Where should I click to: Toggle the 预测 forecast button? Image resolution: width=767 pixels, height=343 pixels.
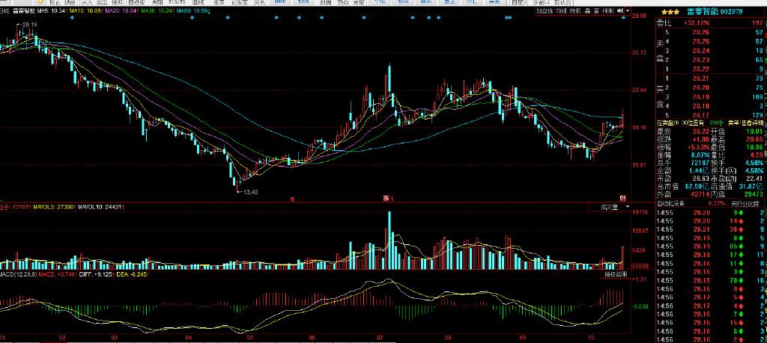[x=607, y=11]
